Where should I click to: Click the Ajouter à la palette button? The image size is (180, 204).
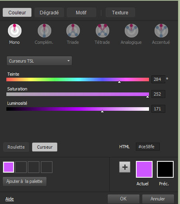[x=25, y=181]
